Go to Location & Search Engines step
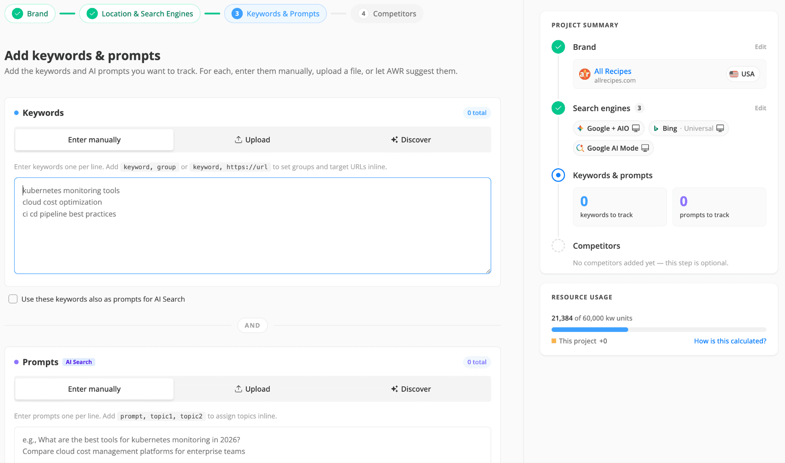The width and height of the screenshot is (785, 463). (140, 14)
